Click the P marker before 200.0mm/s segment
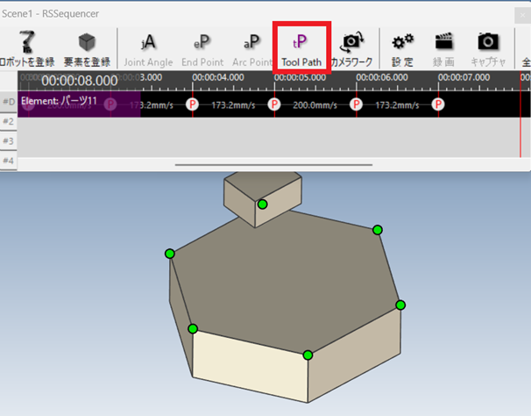The width and height of the screenshot is (531, 416). pos(274,104)
